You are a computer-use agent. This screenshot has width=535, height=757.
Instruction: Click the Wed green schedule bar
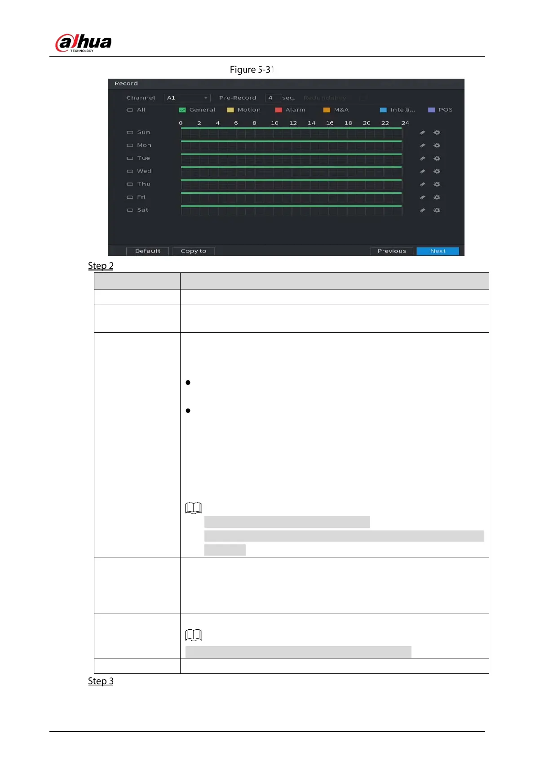coord(291,167)
